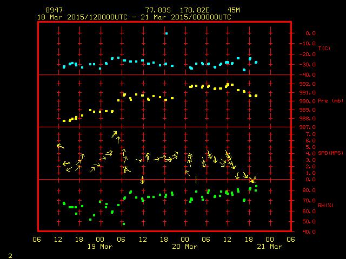Click the 4.0 wind speed tick value
Screen dimensions: 346x259
click(x=310, y=153)
